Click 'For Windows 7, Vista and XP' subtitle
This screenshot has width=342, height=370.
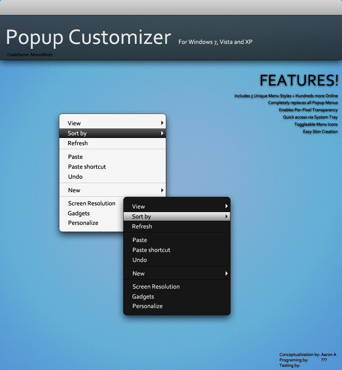(215, 42)
